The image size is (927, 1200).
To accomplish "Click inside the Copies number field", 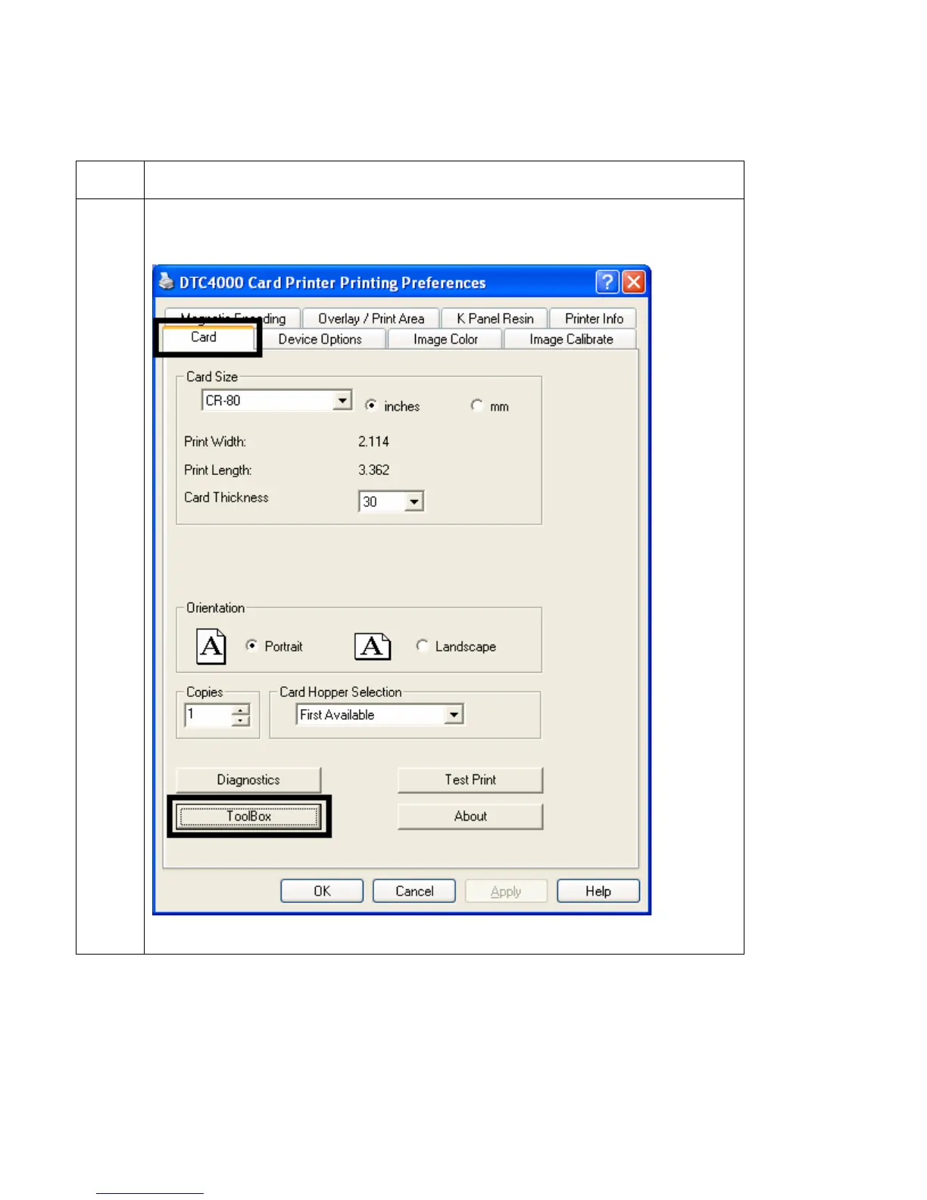I will [x=208, y=715].
